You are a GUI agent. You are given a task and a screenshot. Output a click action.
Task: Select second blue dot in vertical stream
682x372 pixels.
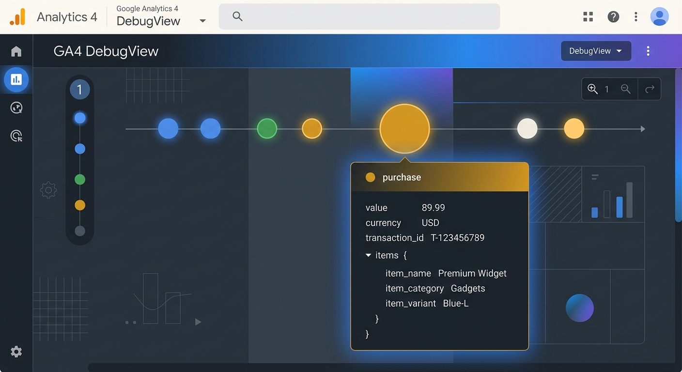coord(80,149)
